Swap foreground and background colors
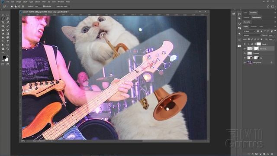This screenshot has height=156, width=277. [x=7, y=56]
